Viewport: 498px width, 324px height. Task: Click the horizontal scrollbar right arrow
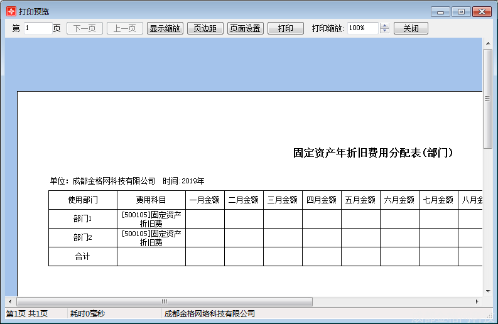[x=477, y=301]
